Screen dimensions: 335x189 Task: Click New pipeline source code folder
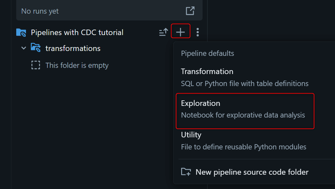(252, 172)
